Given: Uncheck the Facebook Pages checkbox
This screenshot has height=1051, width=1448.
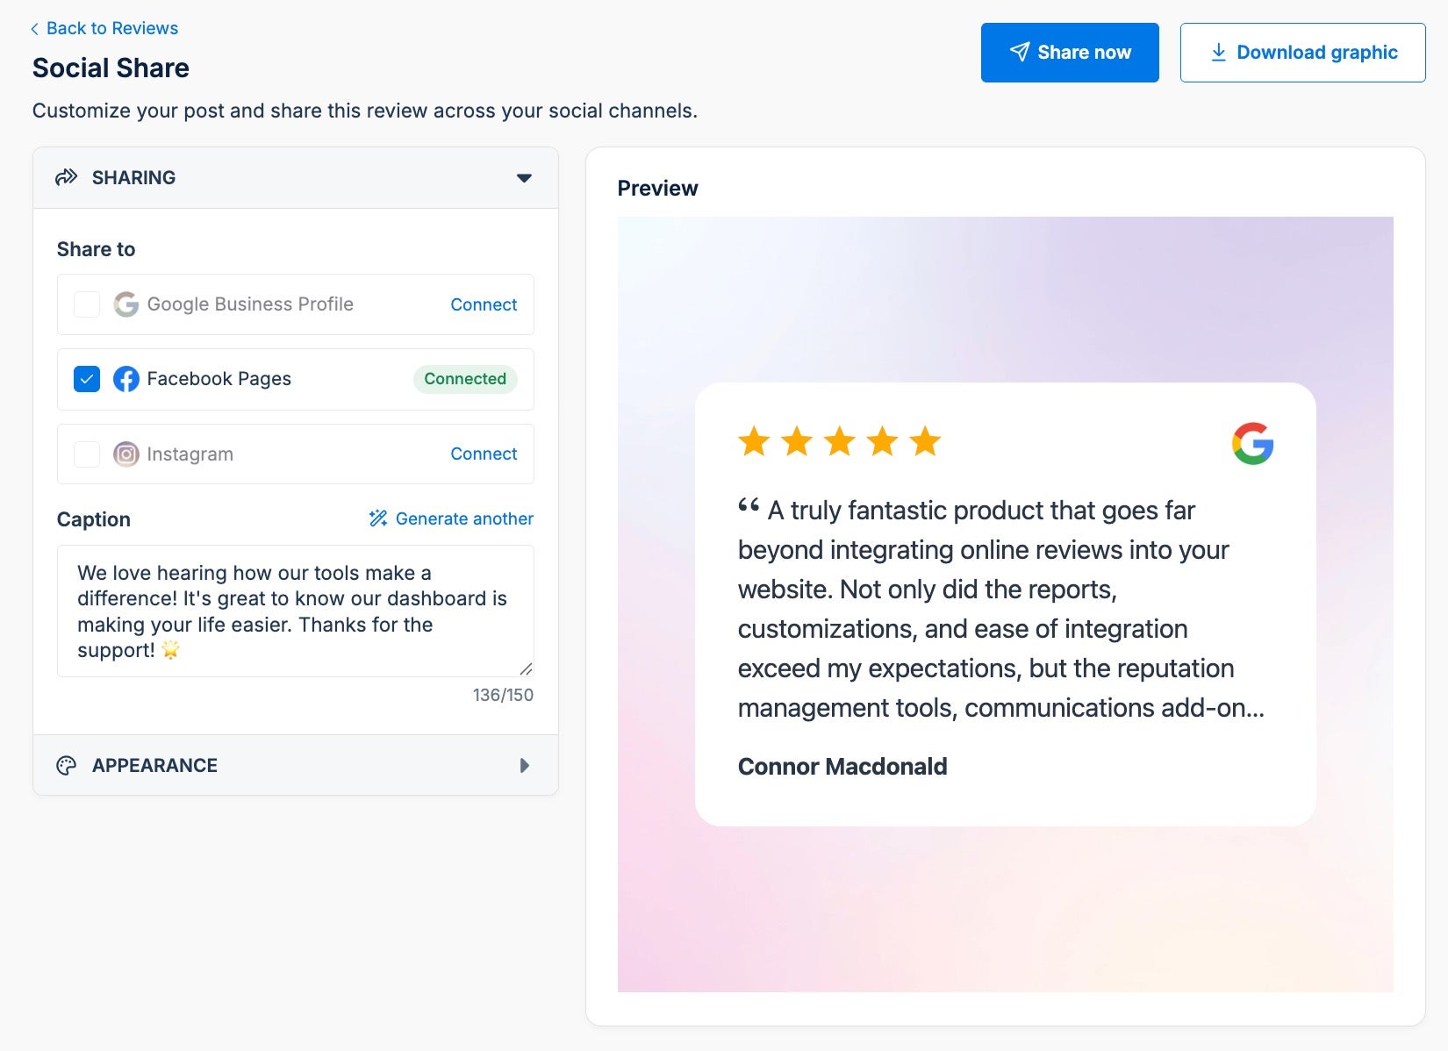Looking at the screenshot, I should tap(87, 379).
